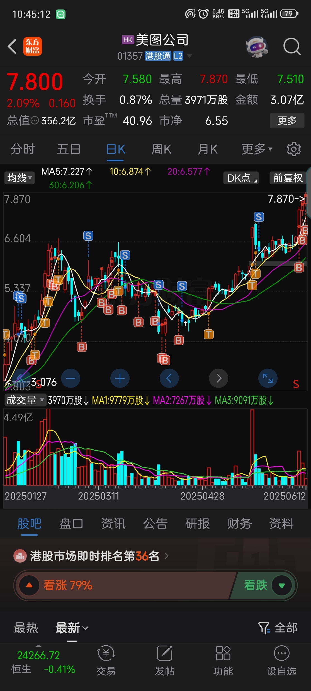This screenshot has height=691, width=311.
Task: Open the 资讯 news tab
Action: tap(113, 524)
